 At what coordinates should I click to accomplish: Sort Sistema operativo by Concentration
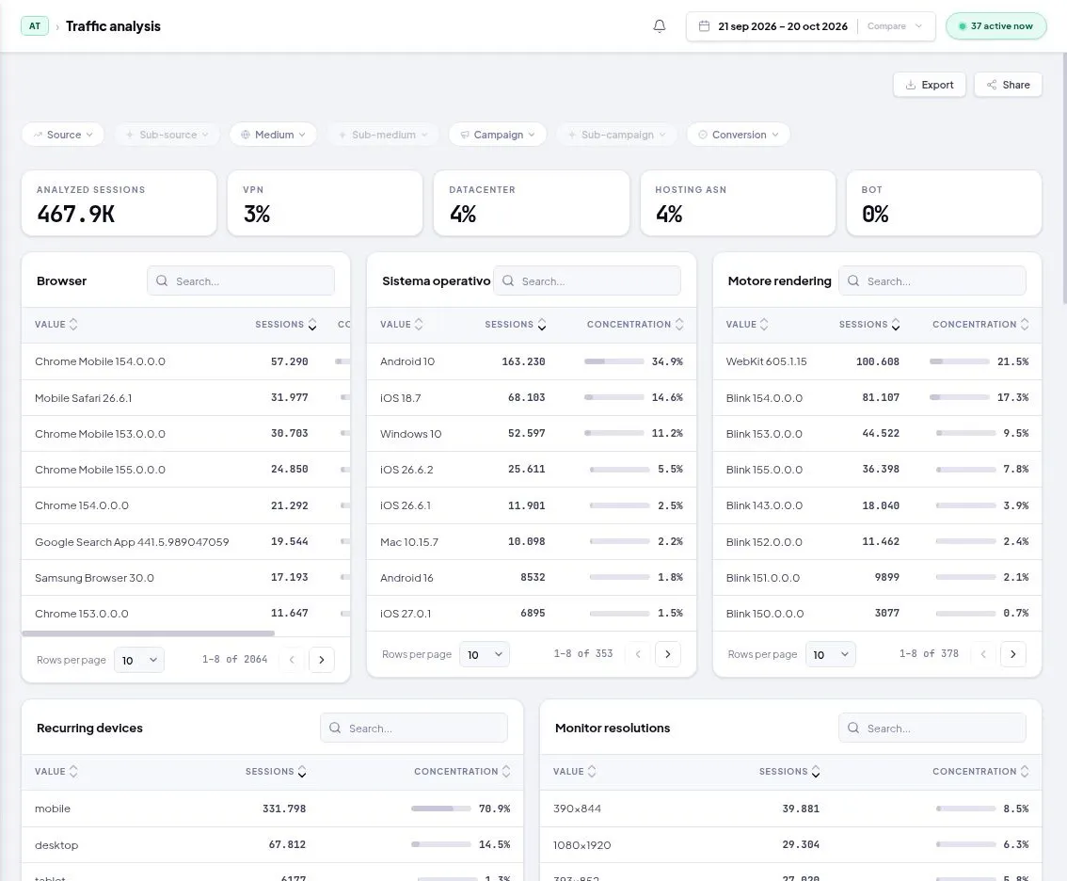point(635,324)
